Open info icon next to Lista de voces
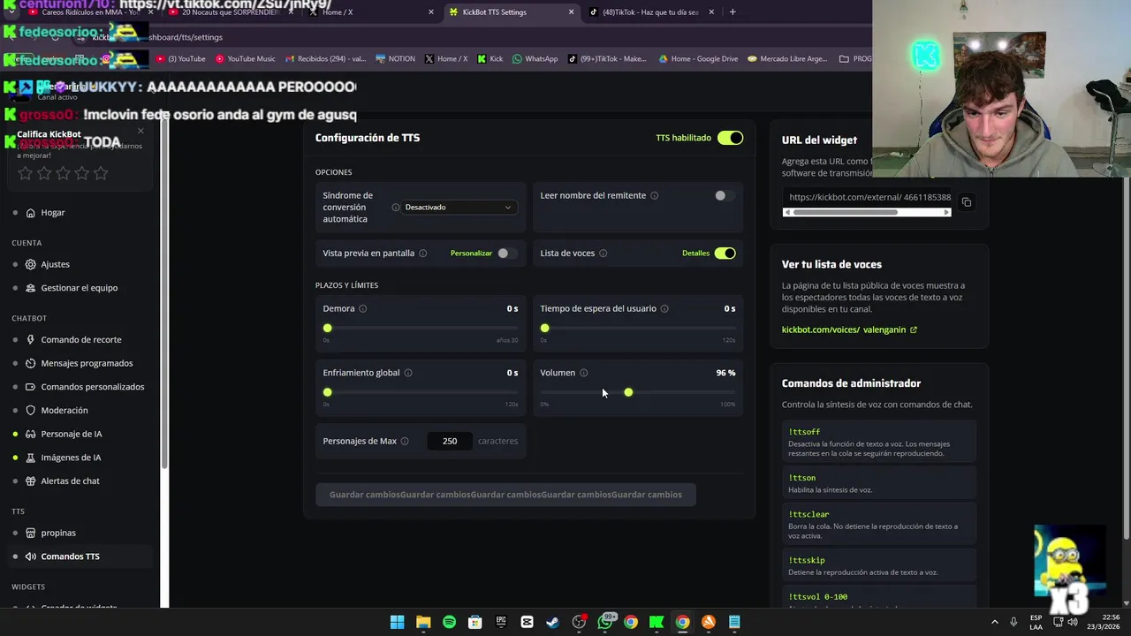This screenshot has width=1131, height=636. pos(603,254)
